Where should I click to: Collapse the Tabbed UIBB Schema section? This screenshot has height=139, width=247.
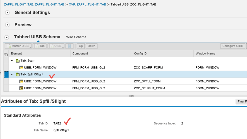pyautogui.click(x=7, y=37)
